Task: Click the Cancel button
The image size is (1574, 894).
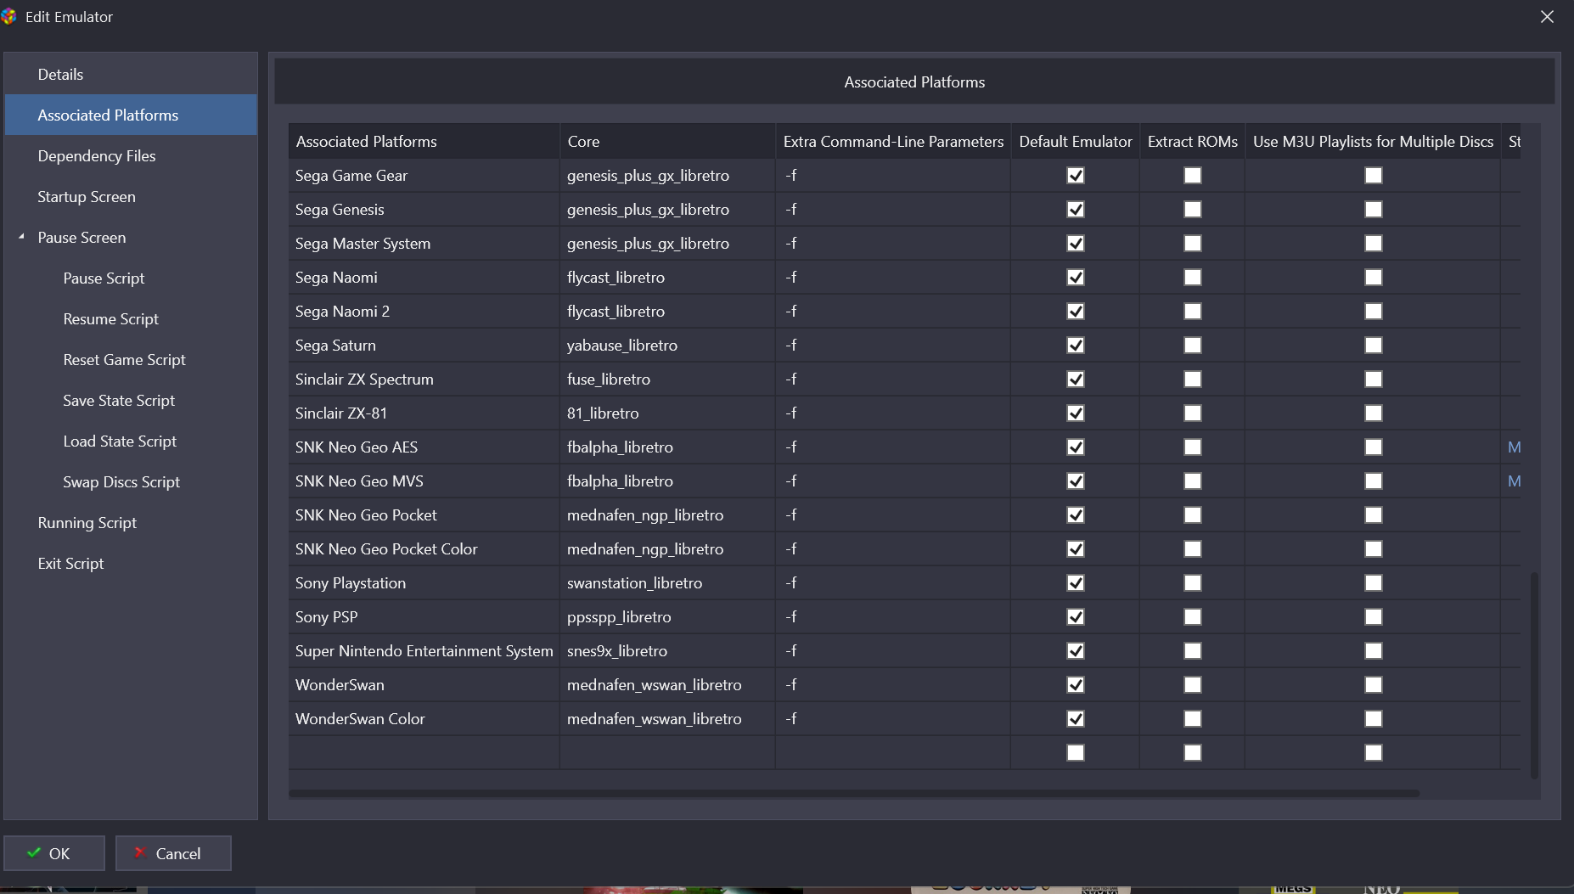Action: [x=173, y=853]
